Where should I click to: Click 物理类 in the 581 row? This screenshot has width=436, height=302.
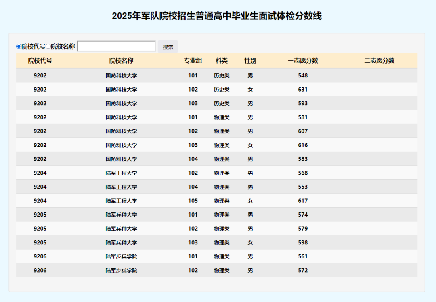tap(222, 117)
